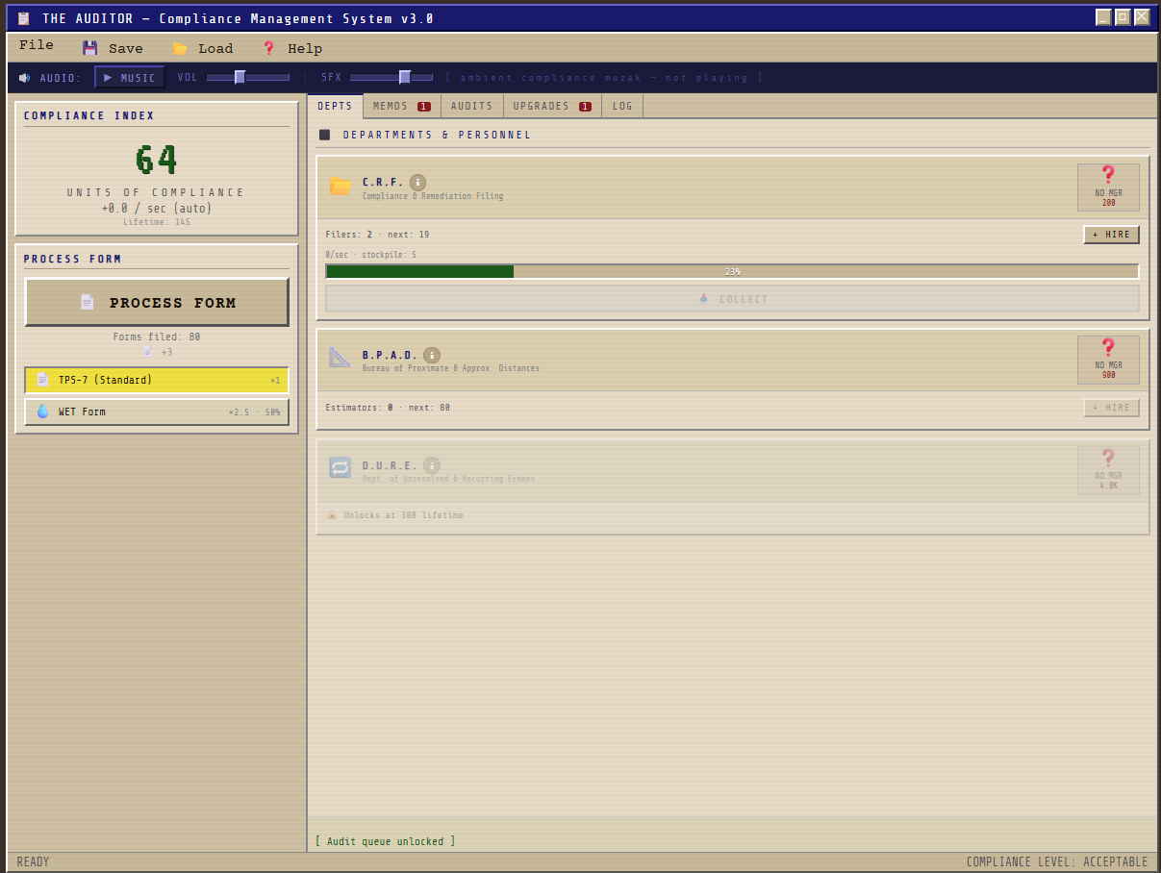Click the C.R.F. folder department icon
Screen dimensions: 1161x873
(341, 187)
